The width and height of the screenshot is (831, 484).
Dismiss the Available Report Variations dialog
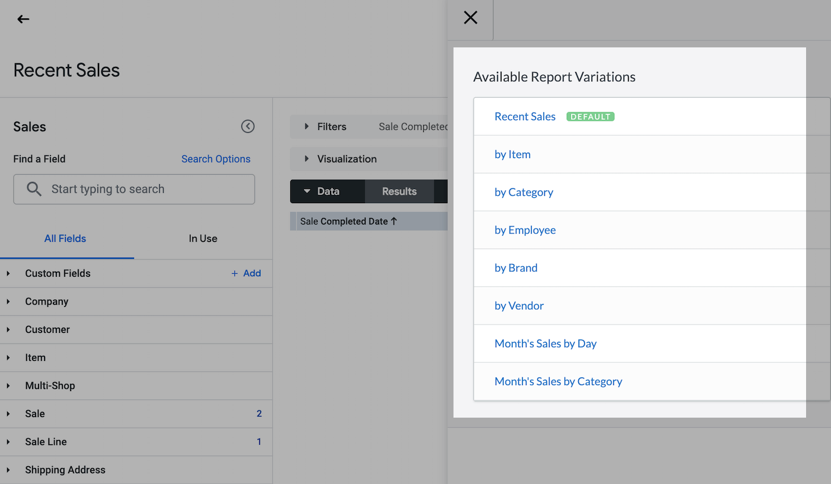point(470,18)
